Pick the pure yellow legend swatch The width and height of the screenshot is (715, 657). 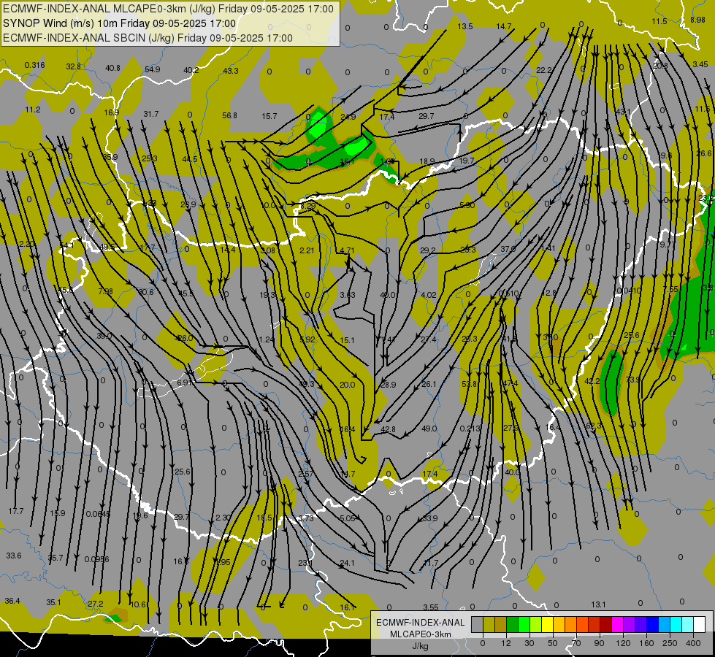pos(547,624)
